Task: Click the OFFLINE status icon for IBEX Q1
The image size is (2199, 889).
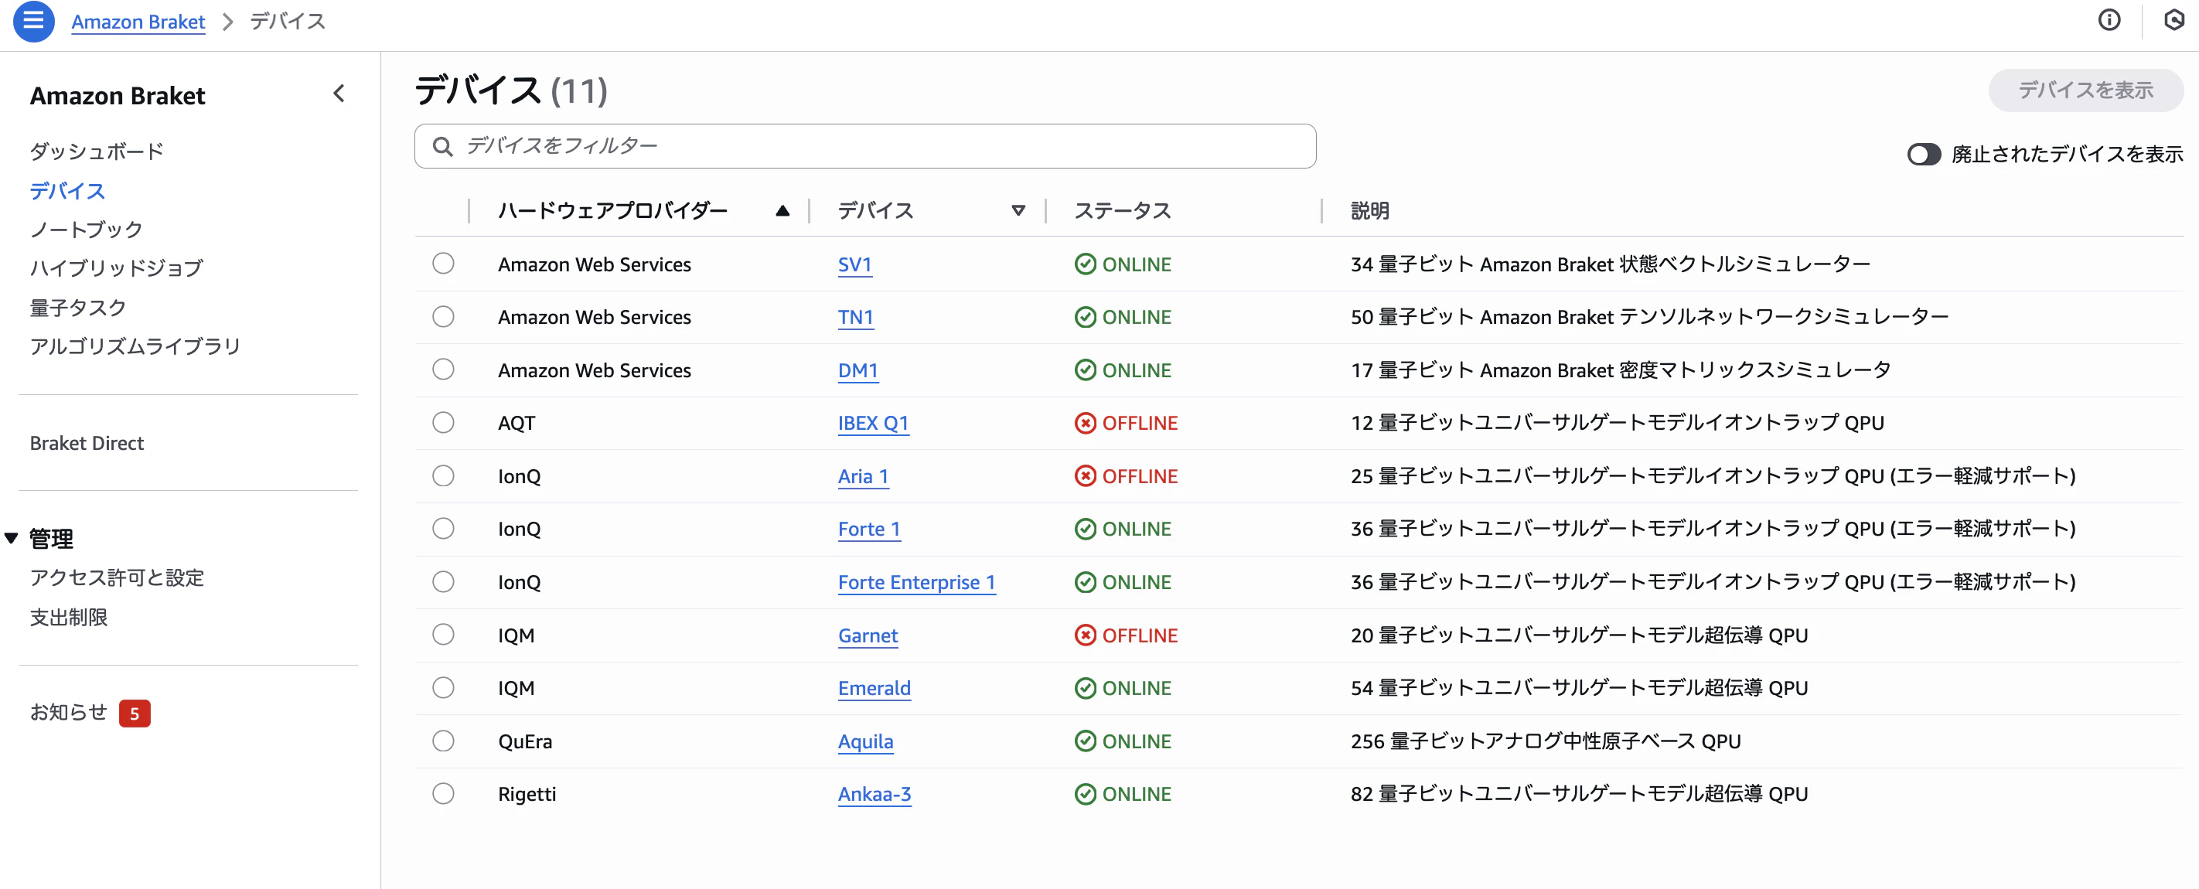Action: click(1085, 423)
